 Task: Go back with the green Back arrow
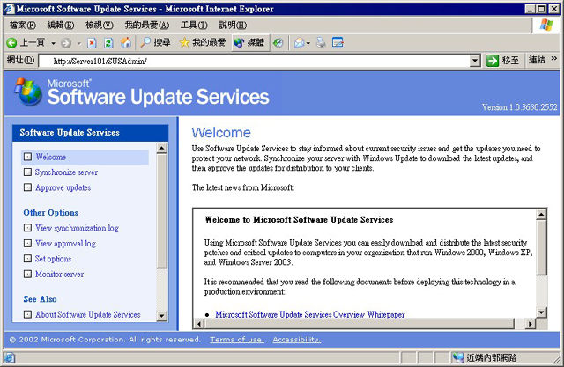click(11, 43)
